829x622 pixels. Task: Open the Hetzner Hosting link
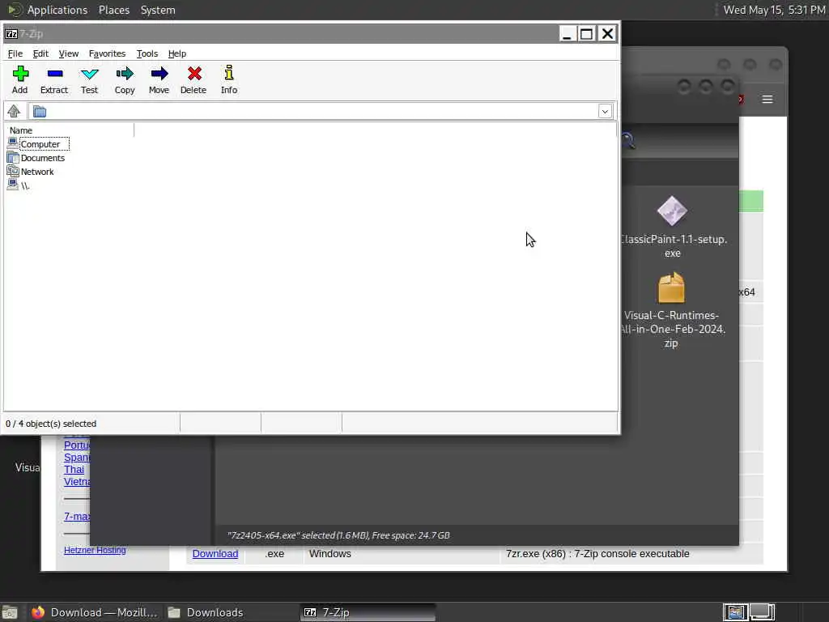[95, 550]
